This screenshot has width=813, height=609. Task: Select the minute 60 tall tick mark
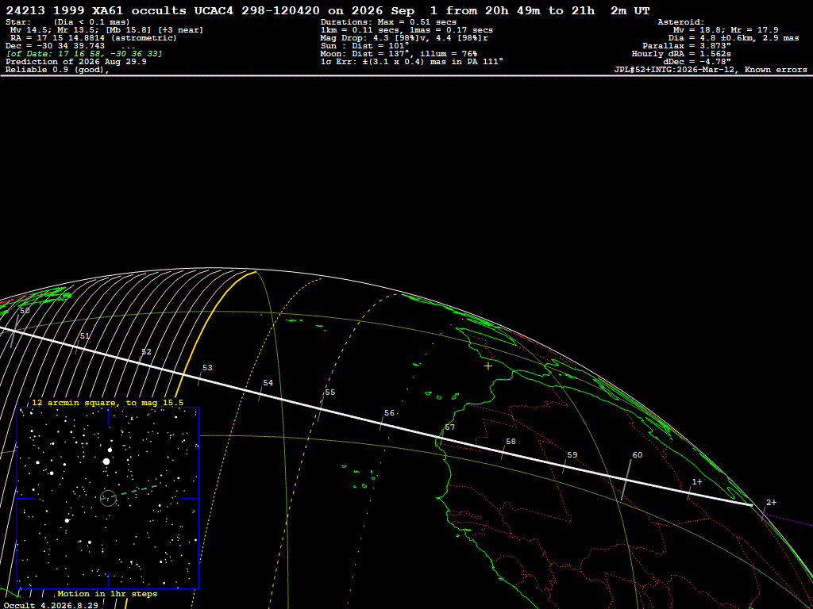pos(626,480)
